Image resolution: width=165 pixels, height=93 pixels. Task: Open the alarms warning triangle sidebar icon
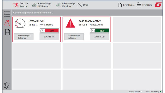tap(7, 23)
